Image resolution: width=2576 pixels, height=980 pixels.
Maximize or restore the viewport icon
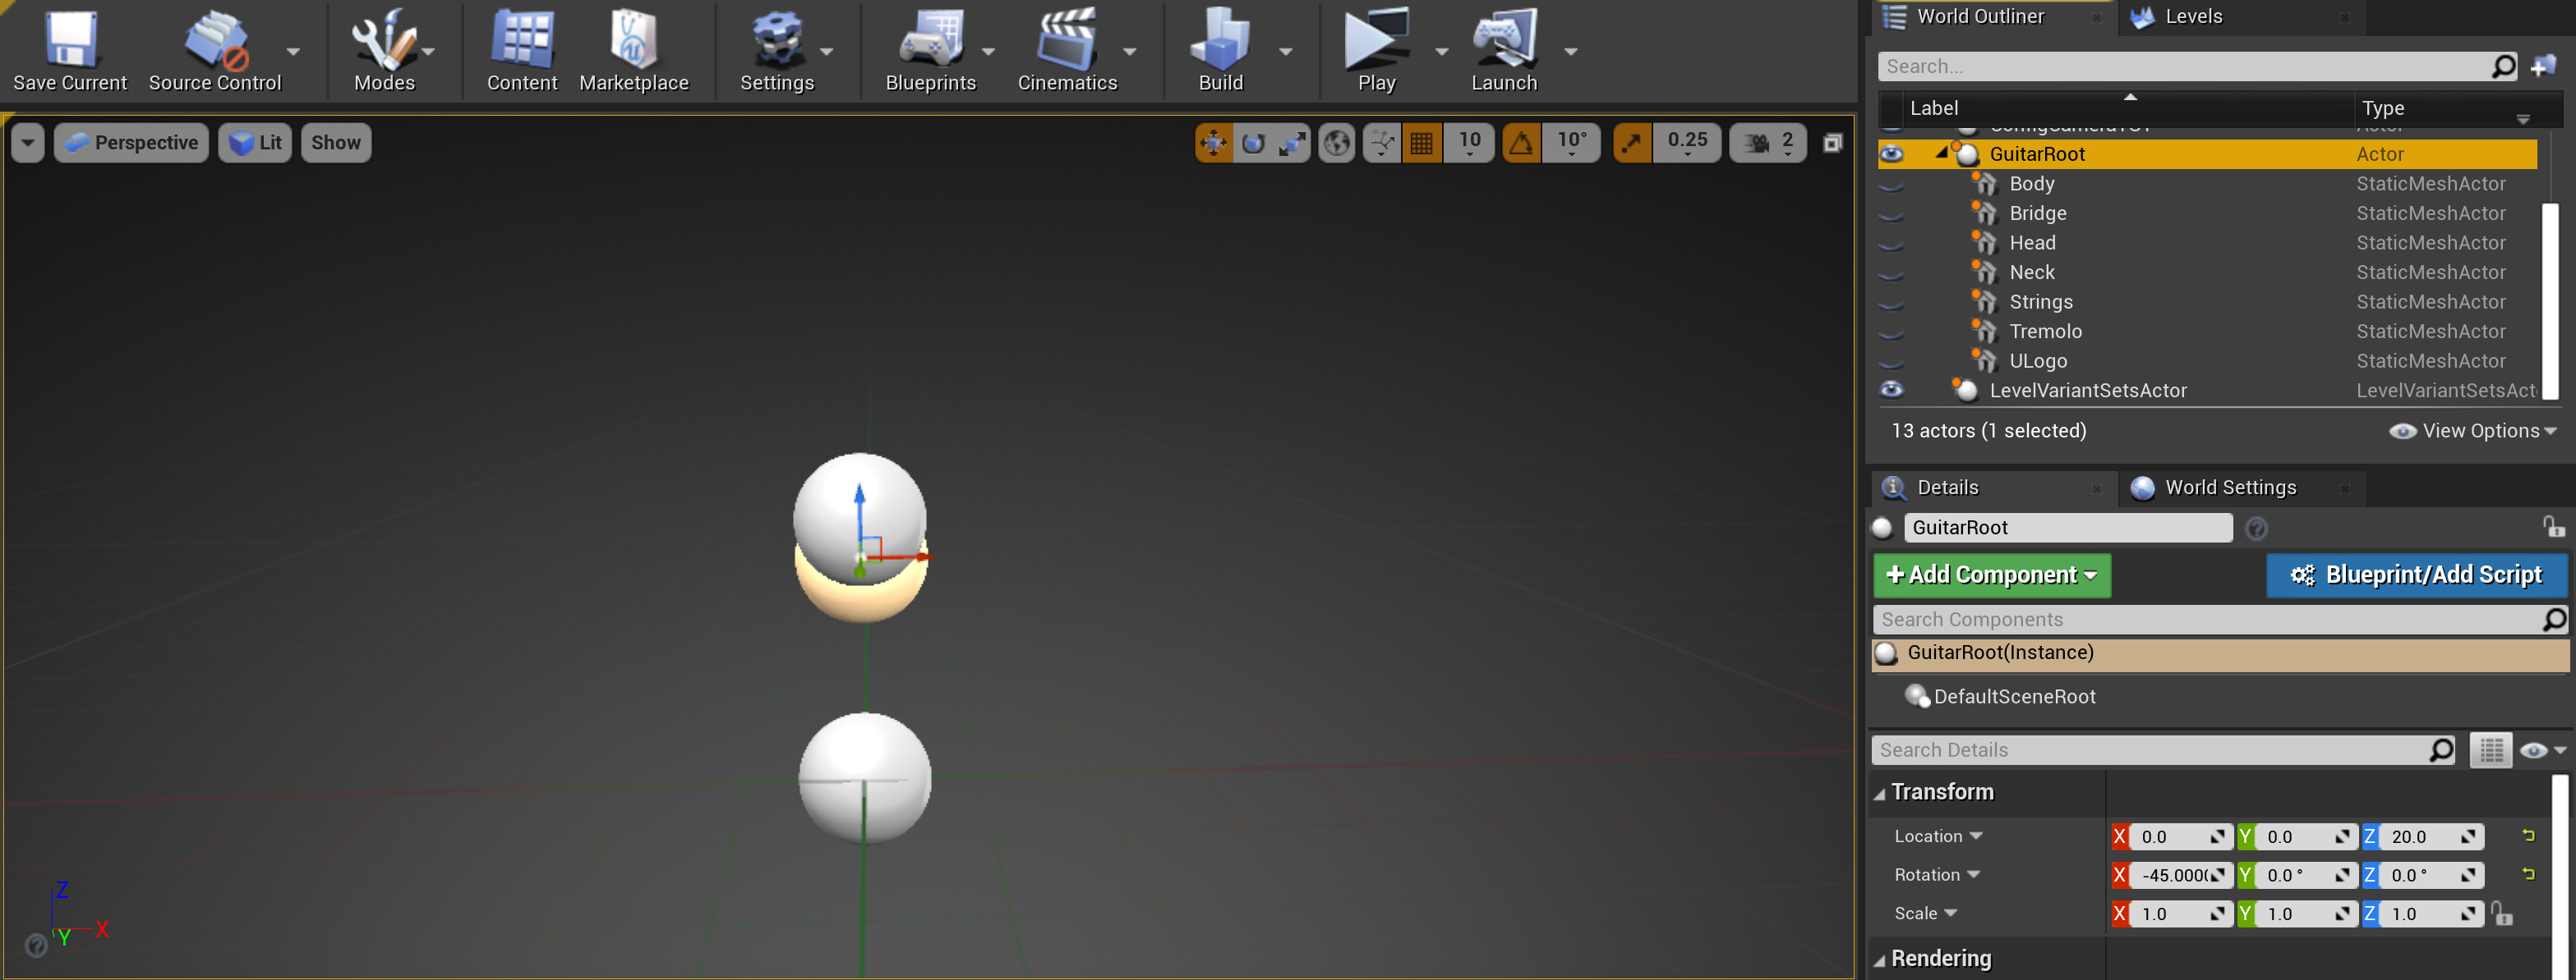[x=1832, y=144]
